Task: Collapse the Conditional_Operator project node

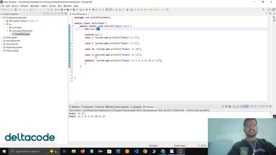Action: pyautogui.click(x=2, y=18)
